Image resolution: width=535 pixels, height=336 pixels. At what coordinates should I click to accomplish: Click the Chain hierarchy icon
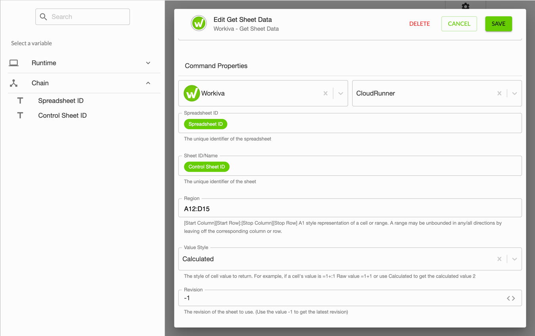tap(14, 83)
